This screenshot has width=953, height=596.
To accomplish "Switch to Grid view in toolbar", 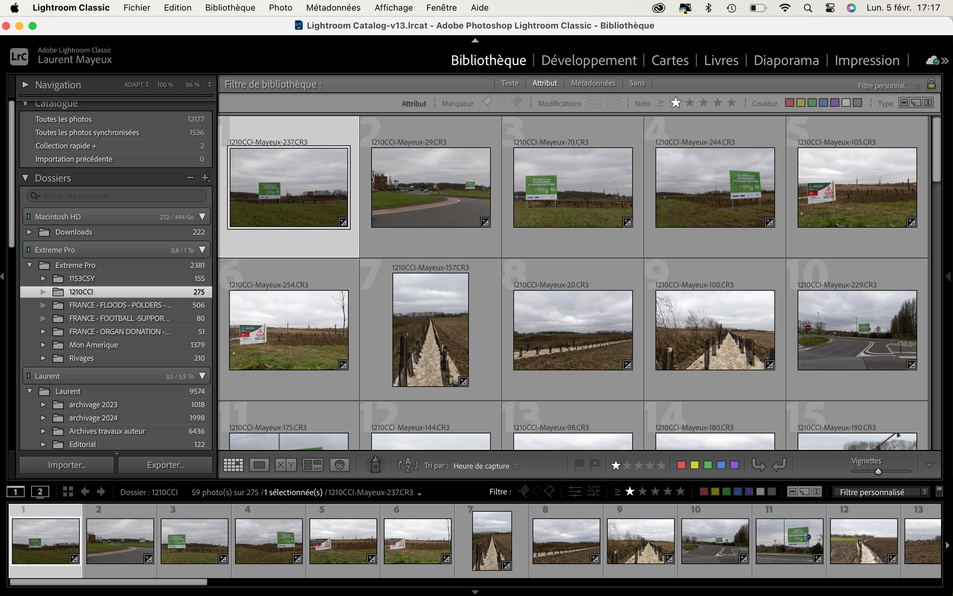I will [x=233, y=465].
